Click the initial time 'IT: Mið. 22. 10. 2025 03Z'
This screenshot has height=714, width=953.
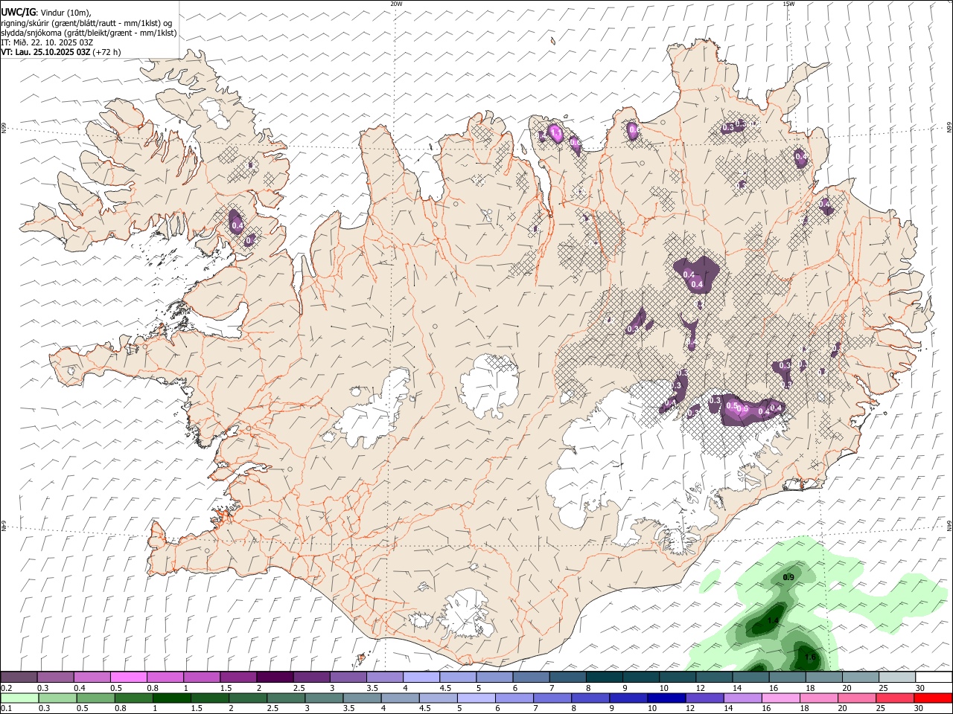(47, 42)
